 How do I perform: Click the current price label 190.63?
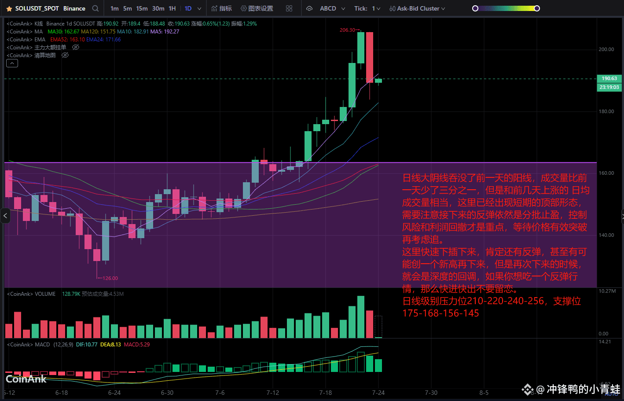pyautogui.click(x=609, y=78)
